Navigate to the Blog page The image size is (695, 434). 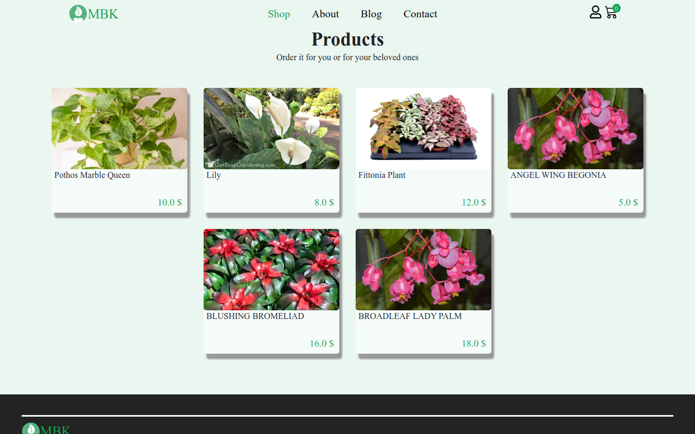pos(371,14)
